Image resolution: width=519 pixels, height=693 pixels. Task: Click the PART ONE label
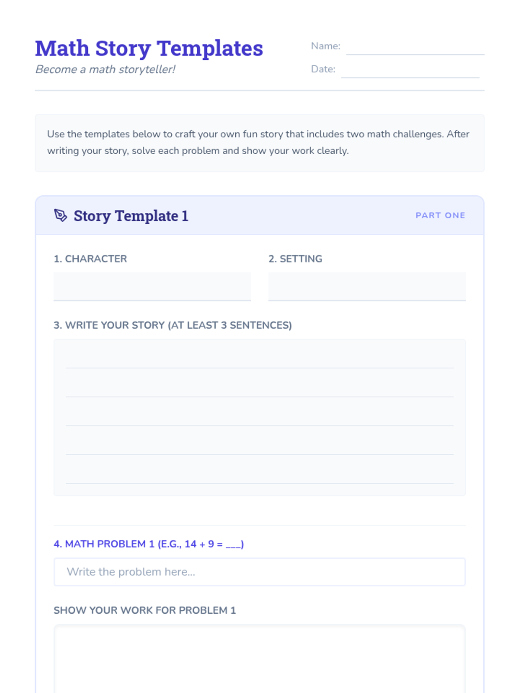(x=440, y=215)
